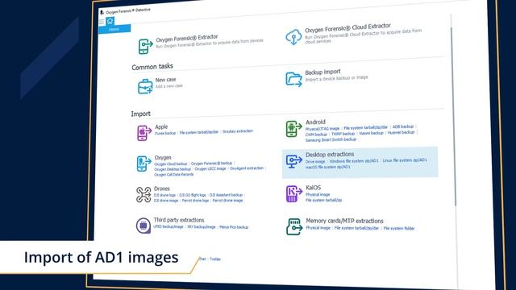Open Oxygen Call Data Records link
Screen dimensions: 516x290
coord(174,175)
